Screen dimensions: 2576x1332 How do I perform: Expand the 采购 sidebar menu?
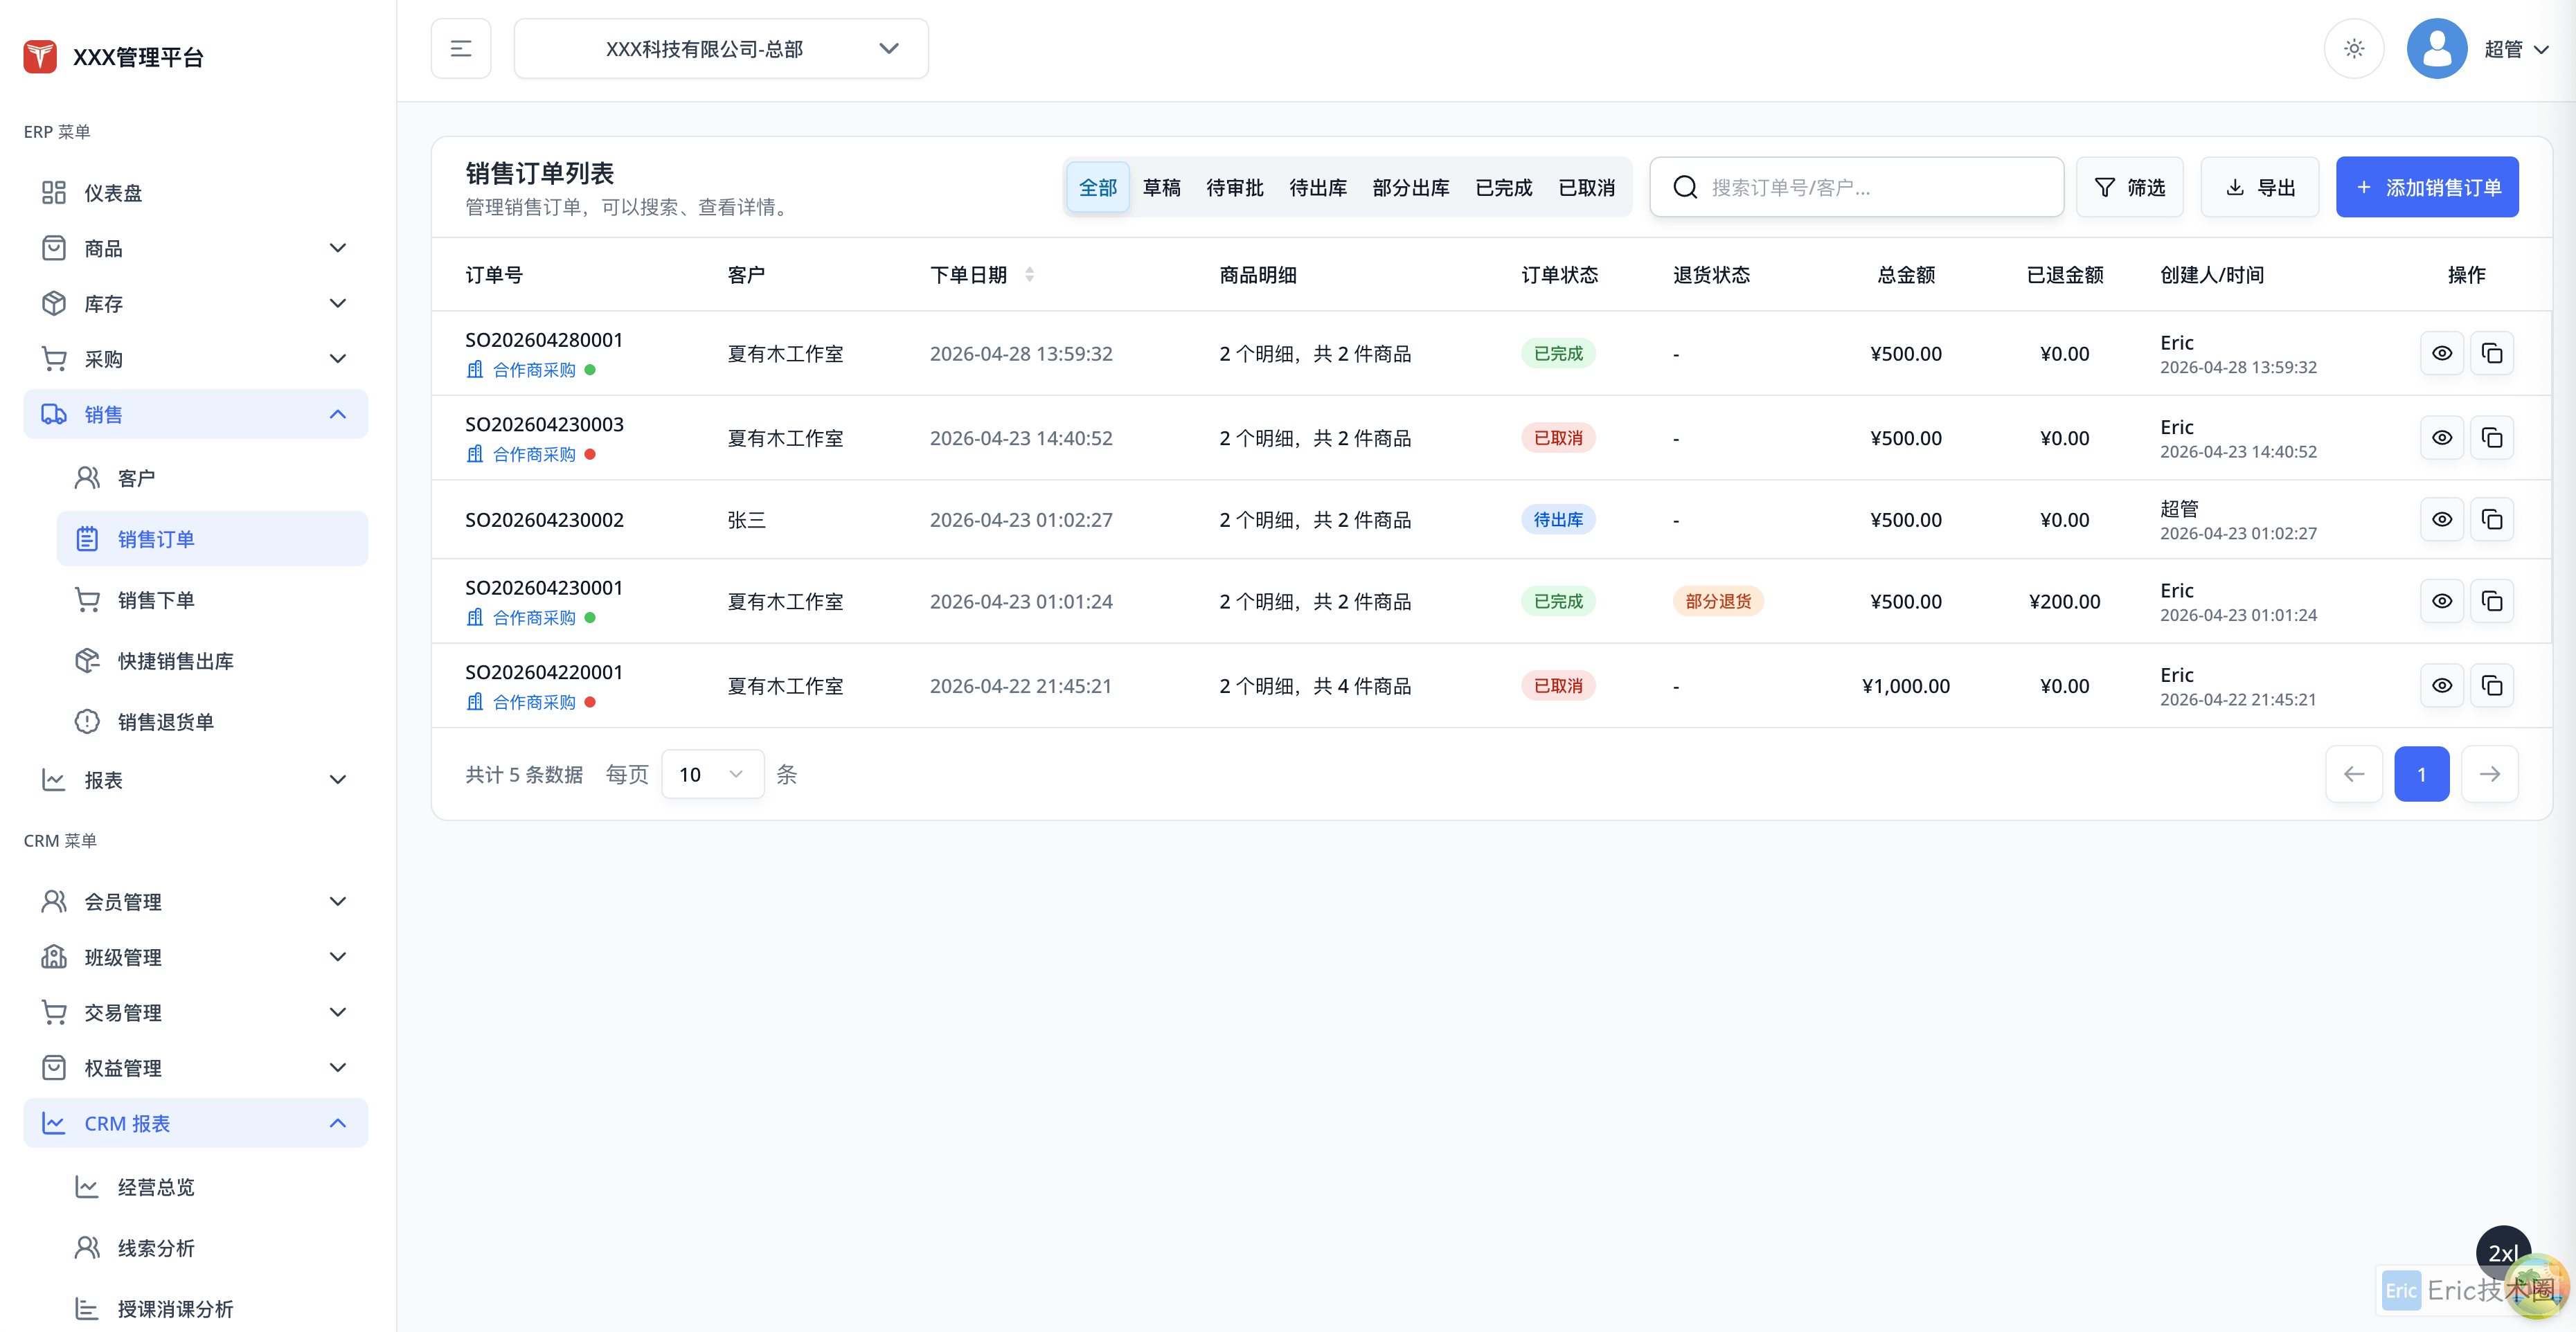(196, 359)
